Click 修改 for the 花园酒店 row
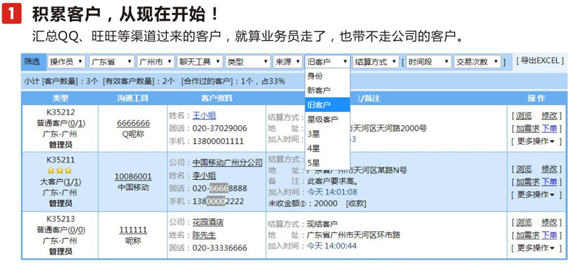Screen dimensions: 580x269 click(549, 222)
